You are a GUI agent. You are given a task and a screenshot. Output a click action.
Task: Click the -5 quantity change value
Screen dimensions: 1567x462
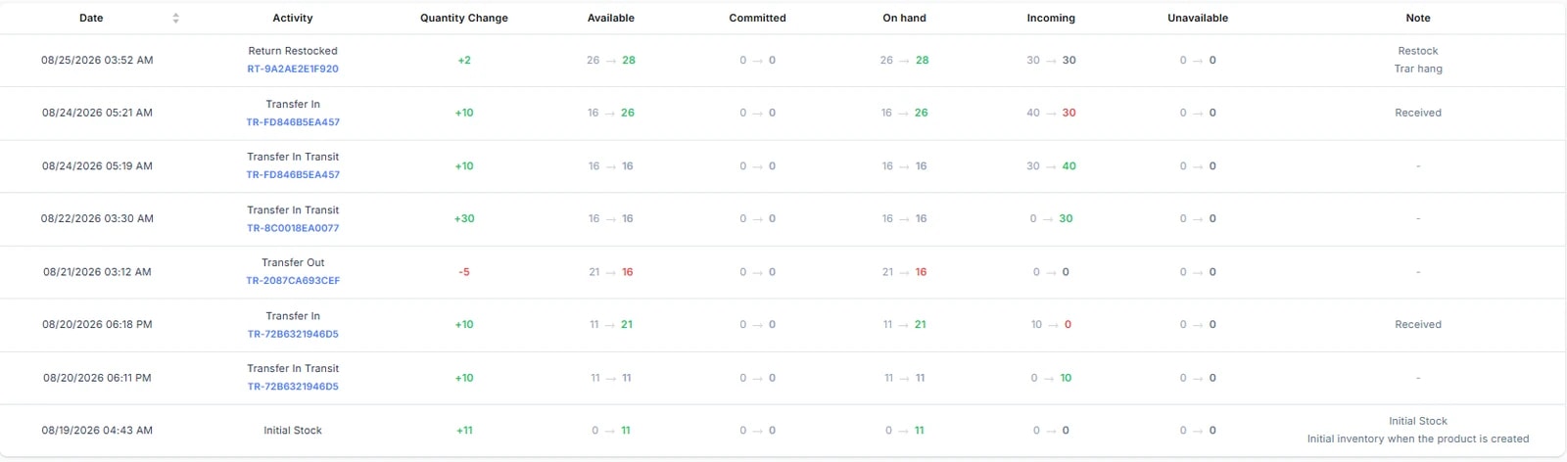464,272
